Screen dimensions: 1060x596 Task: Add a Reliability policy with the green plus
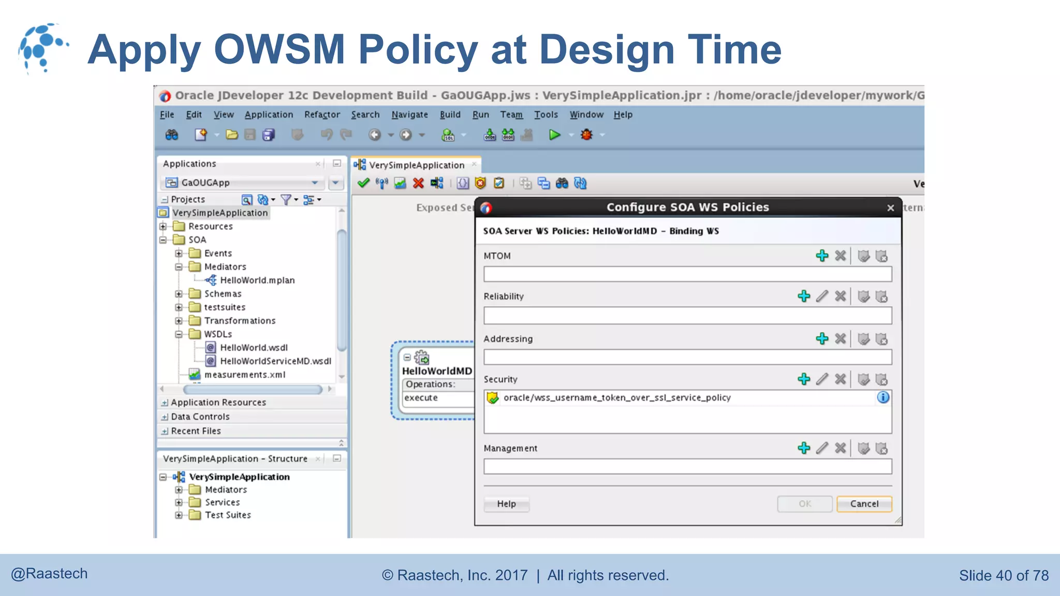point(804,296)
